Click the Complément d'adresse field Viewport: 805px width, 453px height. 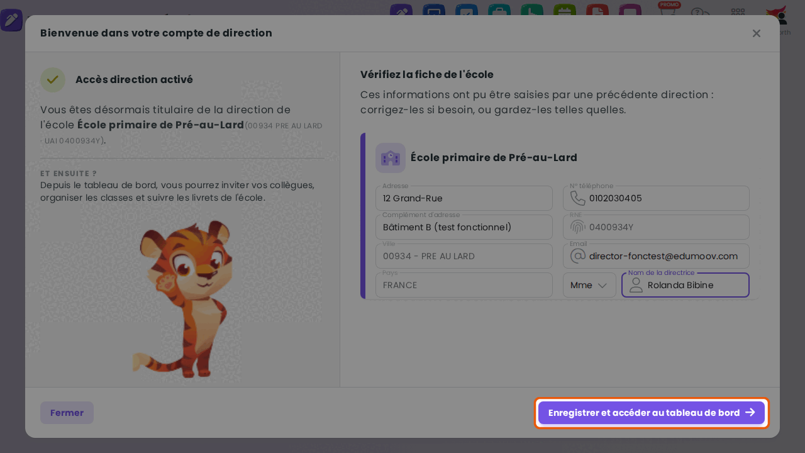[x=464, y=227]
